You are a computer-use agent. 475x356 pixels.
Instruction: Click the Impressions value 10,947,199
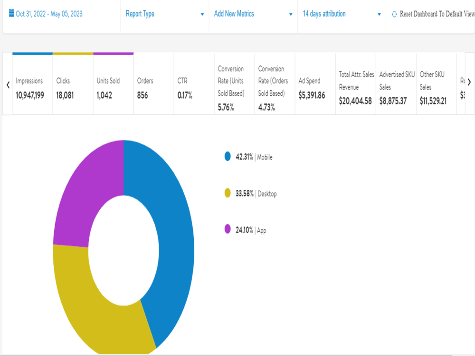click(x=30, y=95)
